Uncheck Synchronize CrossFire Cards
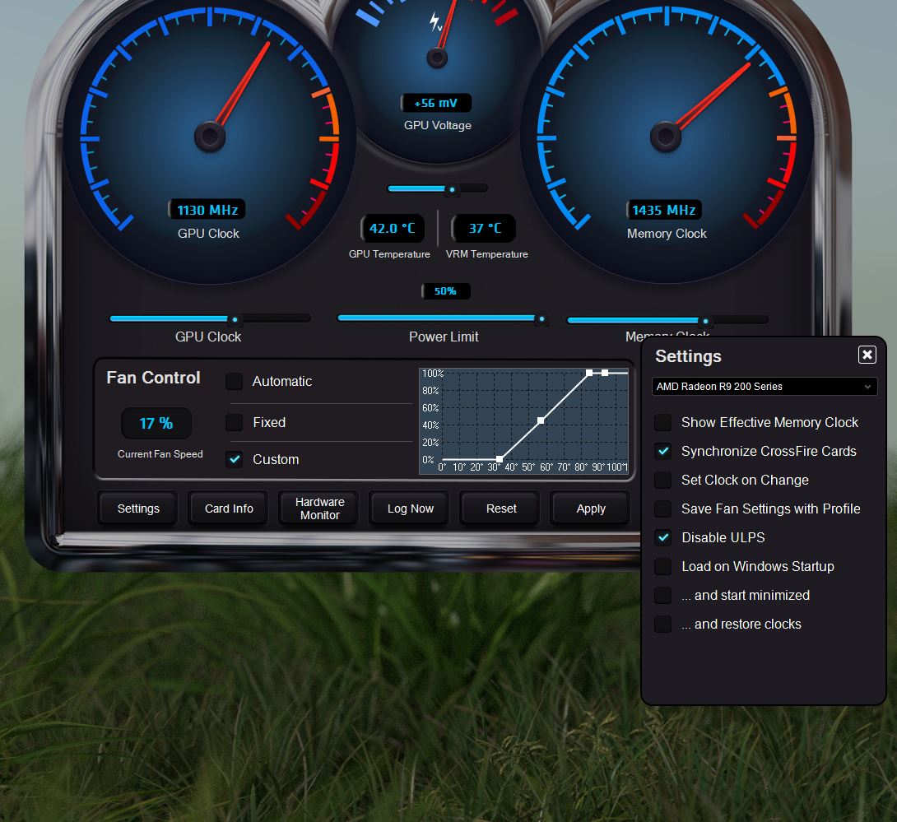The width and height of the screenshot is (897, 822). [663, 451]
